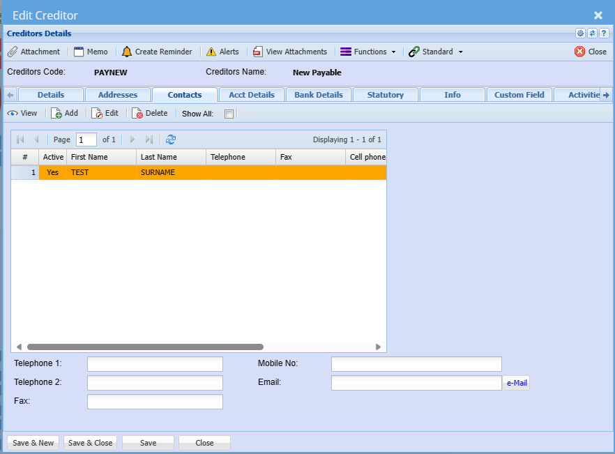Click the Telephone 1 input field
This screenshot has width=615, height=454.
155,364
